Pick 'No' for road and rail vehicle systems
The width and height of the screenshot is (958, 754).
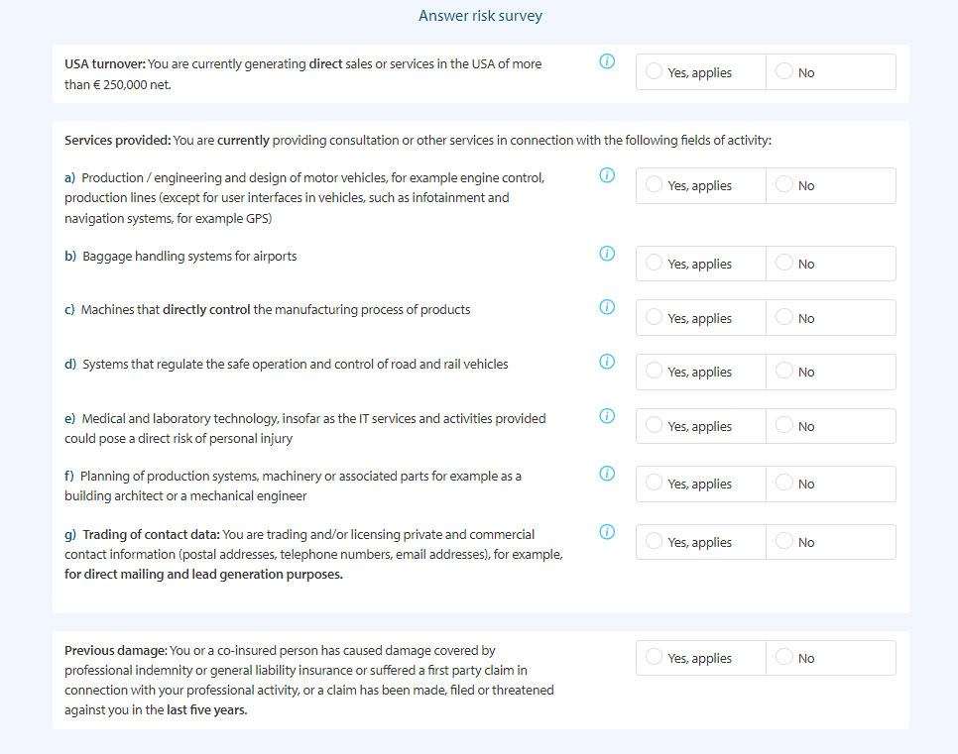(785, 372)
